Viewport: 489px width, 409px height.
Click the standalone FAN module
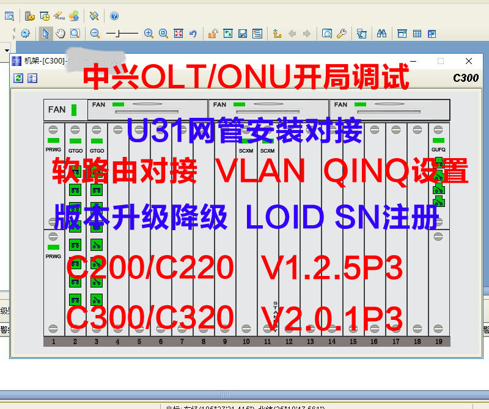(64, 110)
